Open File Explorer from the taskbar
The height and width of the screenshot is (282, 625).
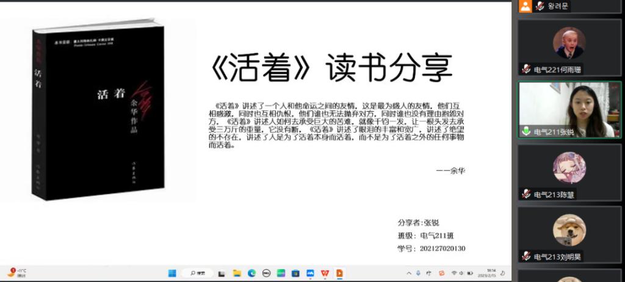coord(237,273)
